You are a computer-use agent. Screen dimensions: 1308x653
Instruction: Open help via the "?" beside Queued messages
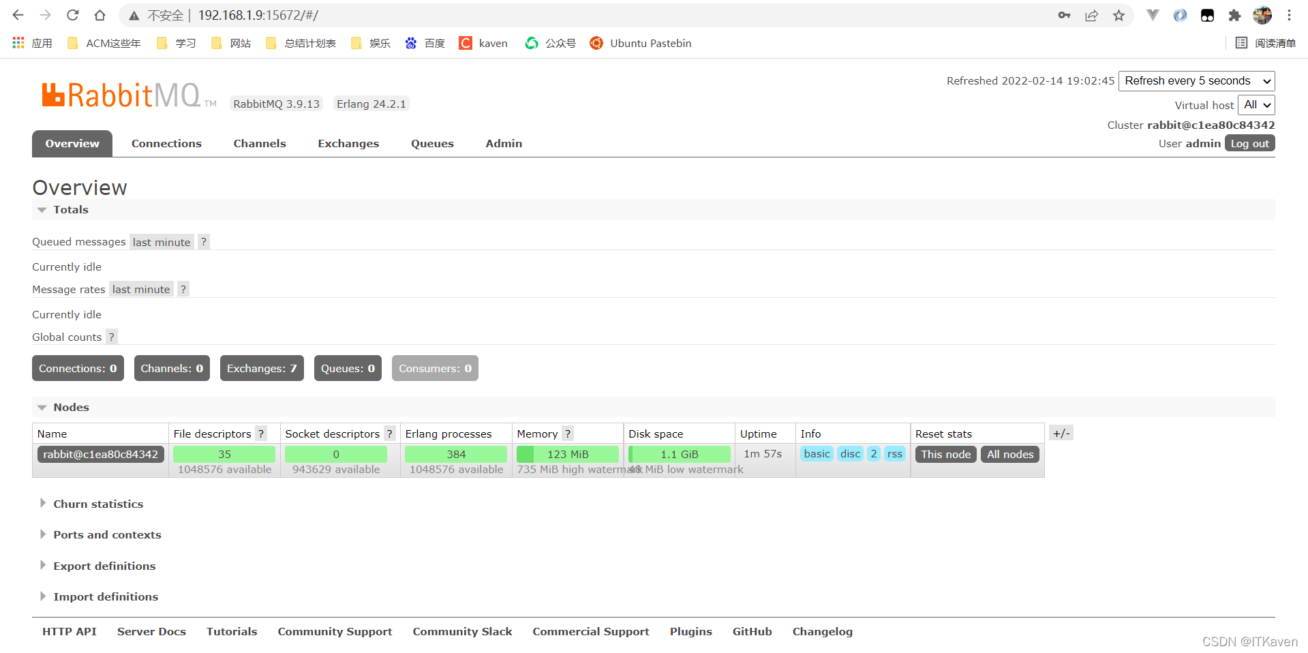(203, 241)
